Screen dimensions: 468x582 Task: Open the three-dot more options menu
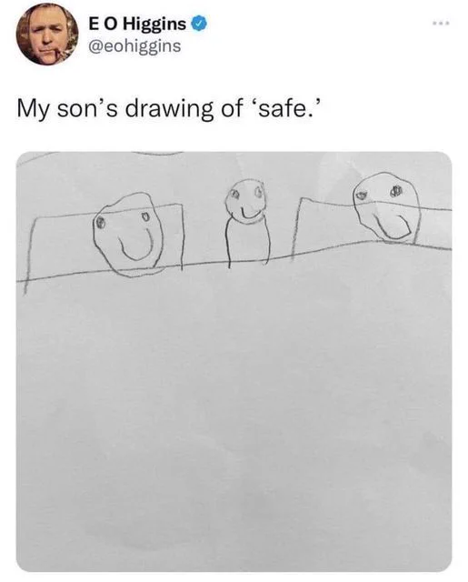point(441,24)
